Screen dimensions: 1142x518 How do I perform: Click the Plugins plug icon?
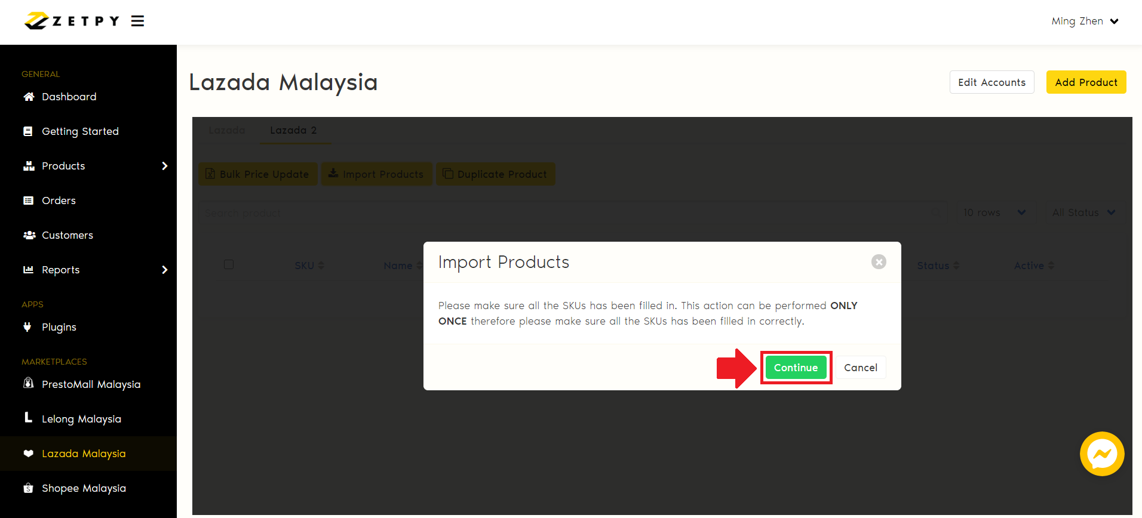pyautogui.click(x=27, y=326)
